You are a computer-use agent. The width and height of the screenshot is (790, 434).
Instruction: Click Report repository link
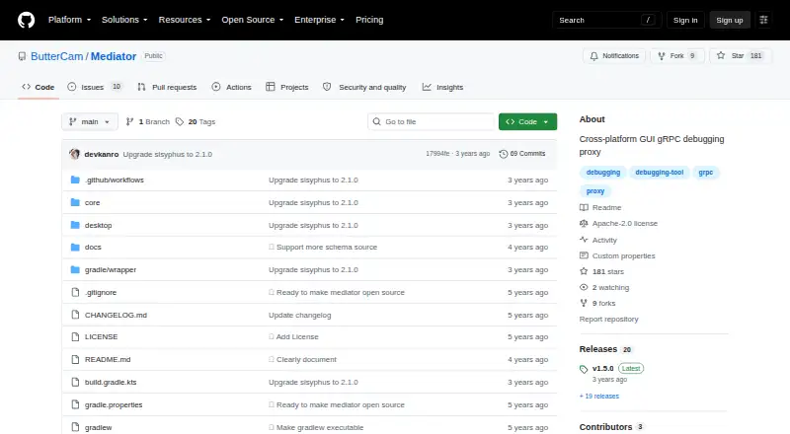pyautogui.click(x=608, y=320)
